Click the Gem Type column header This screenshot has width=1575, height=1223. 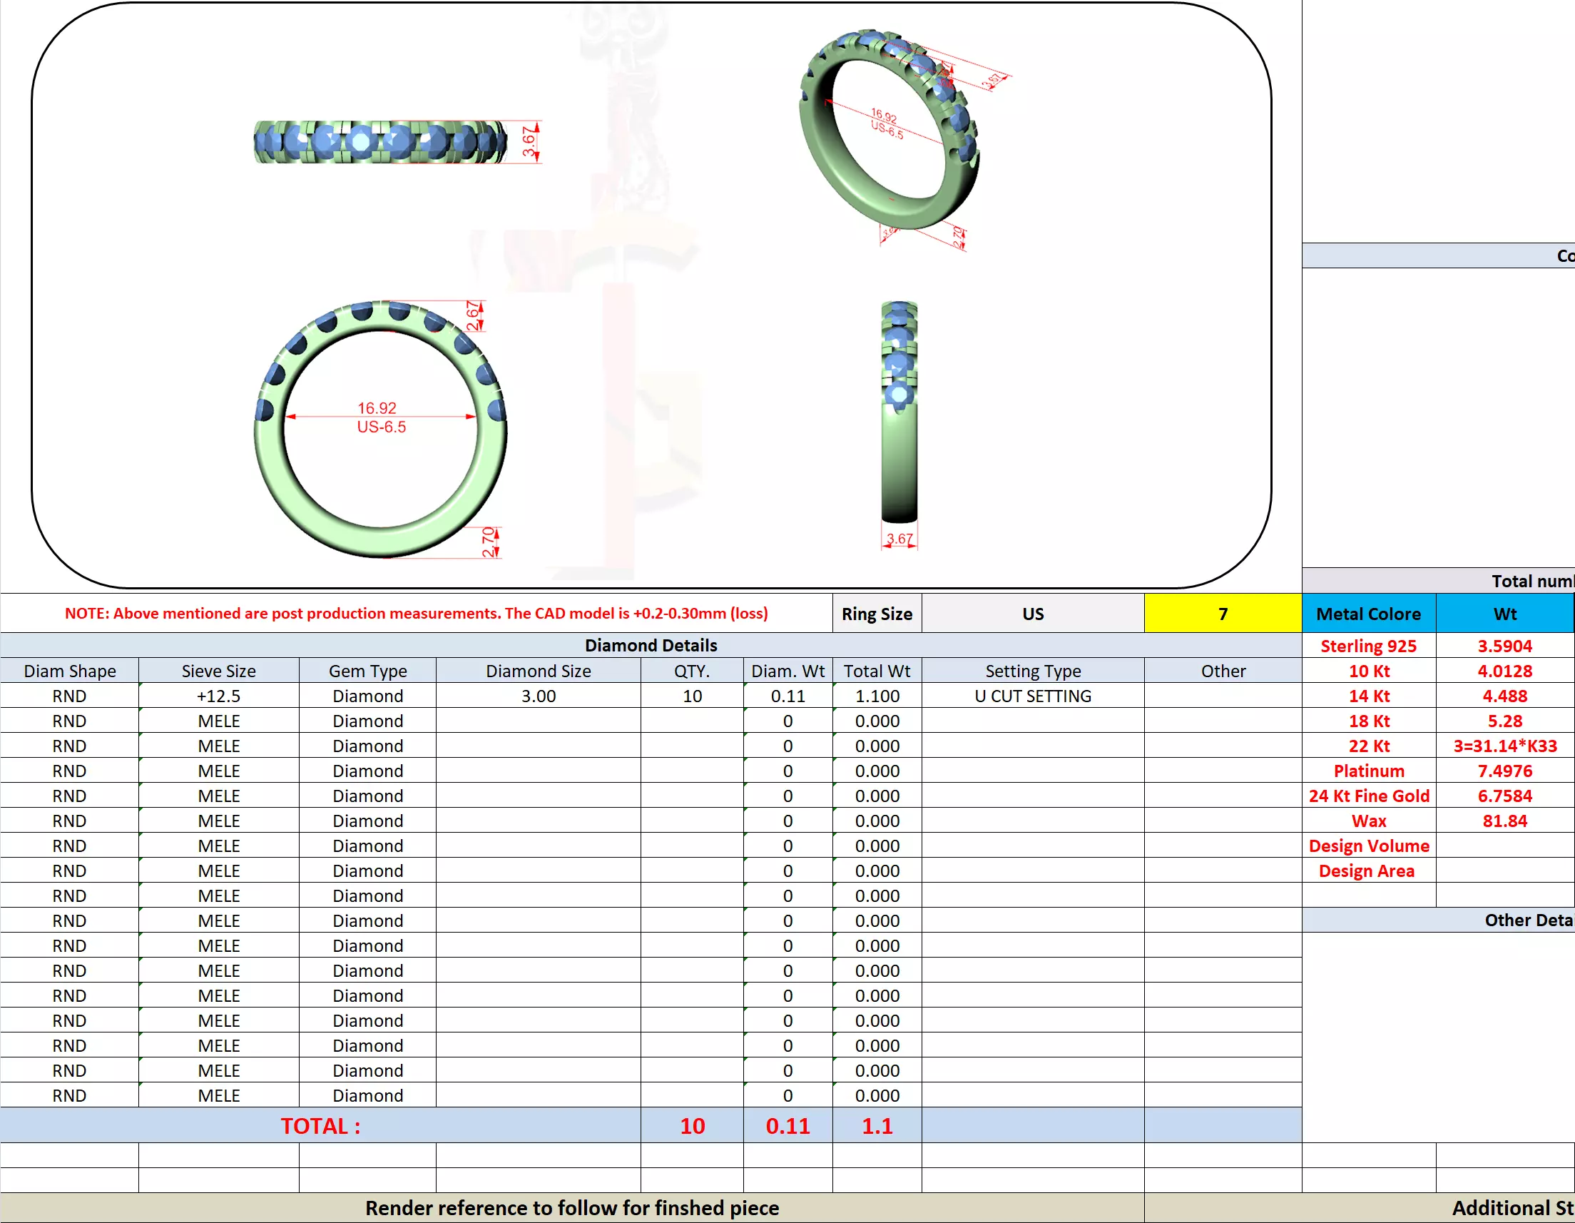coord(368,671)
